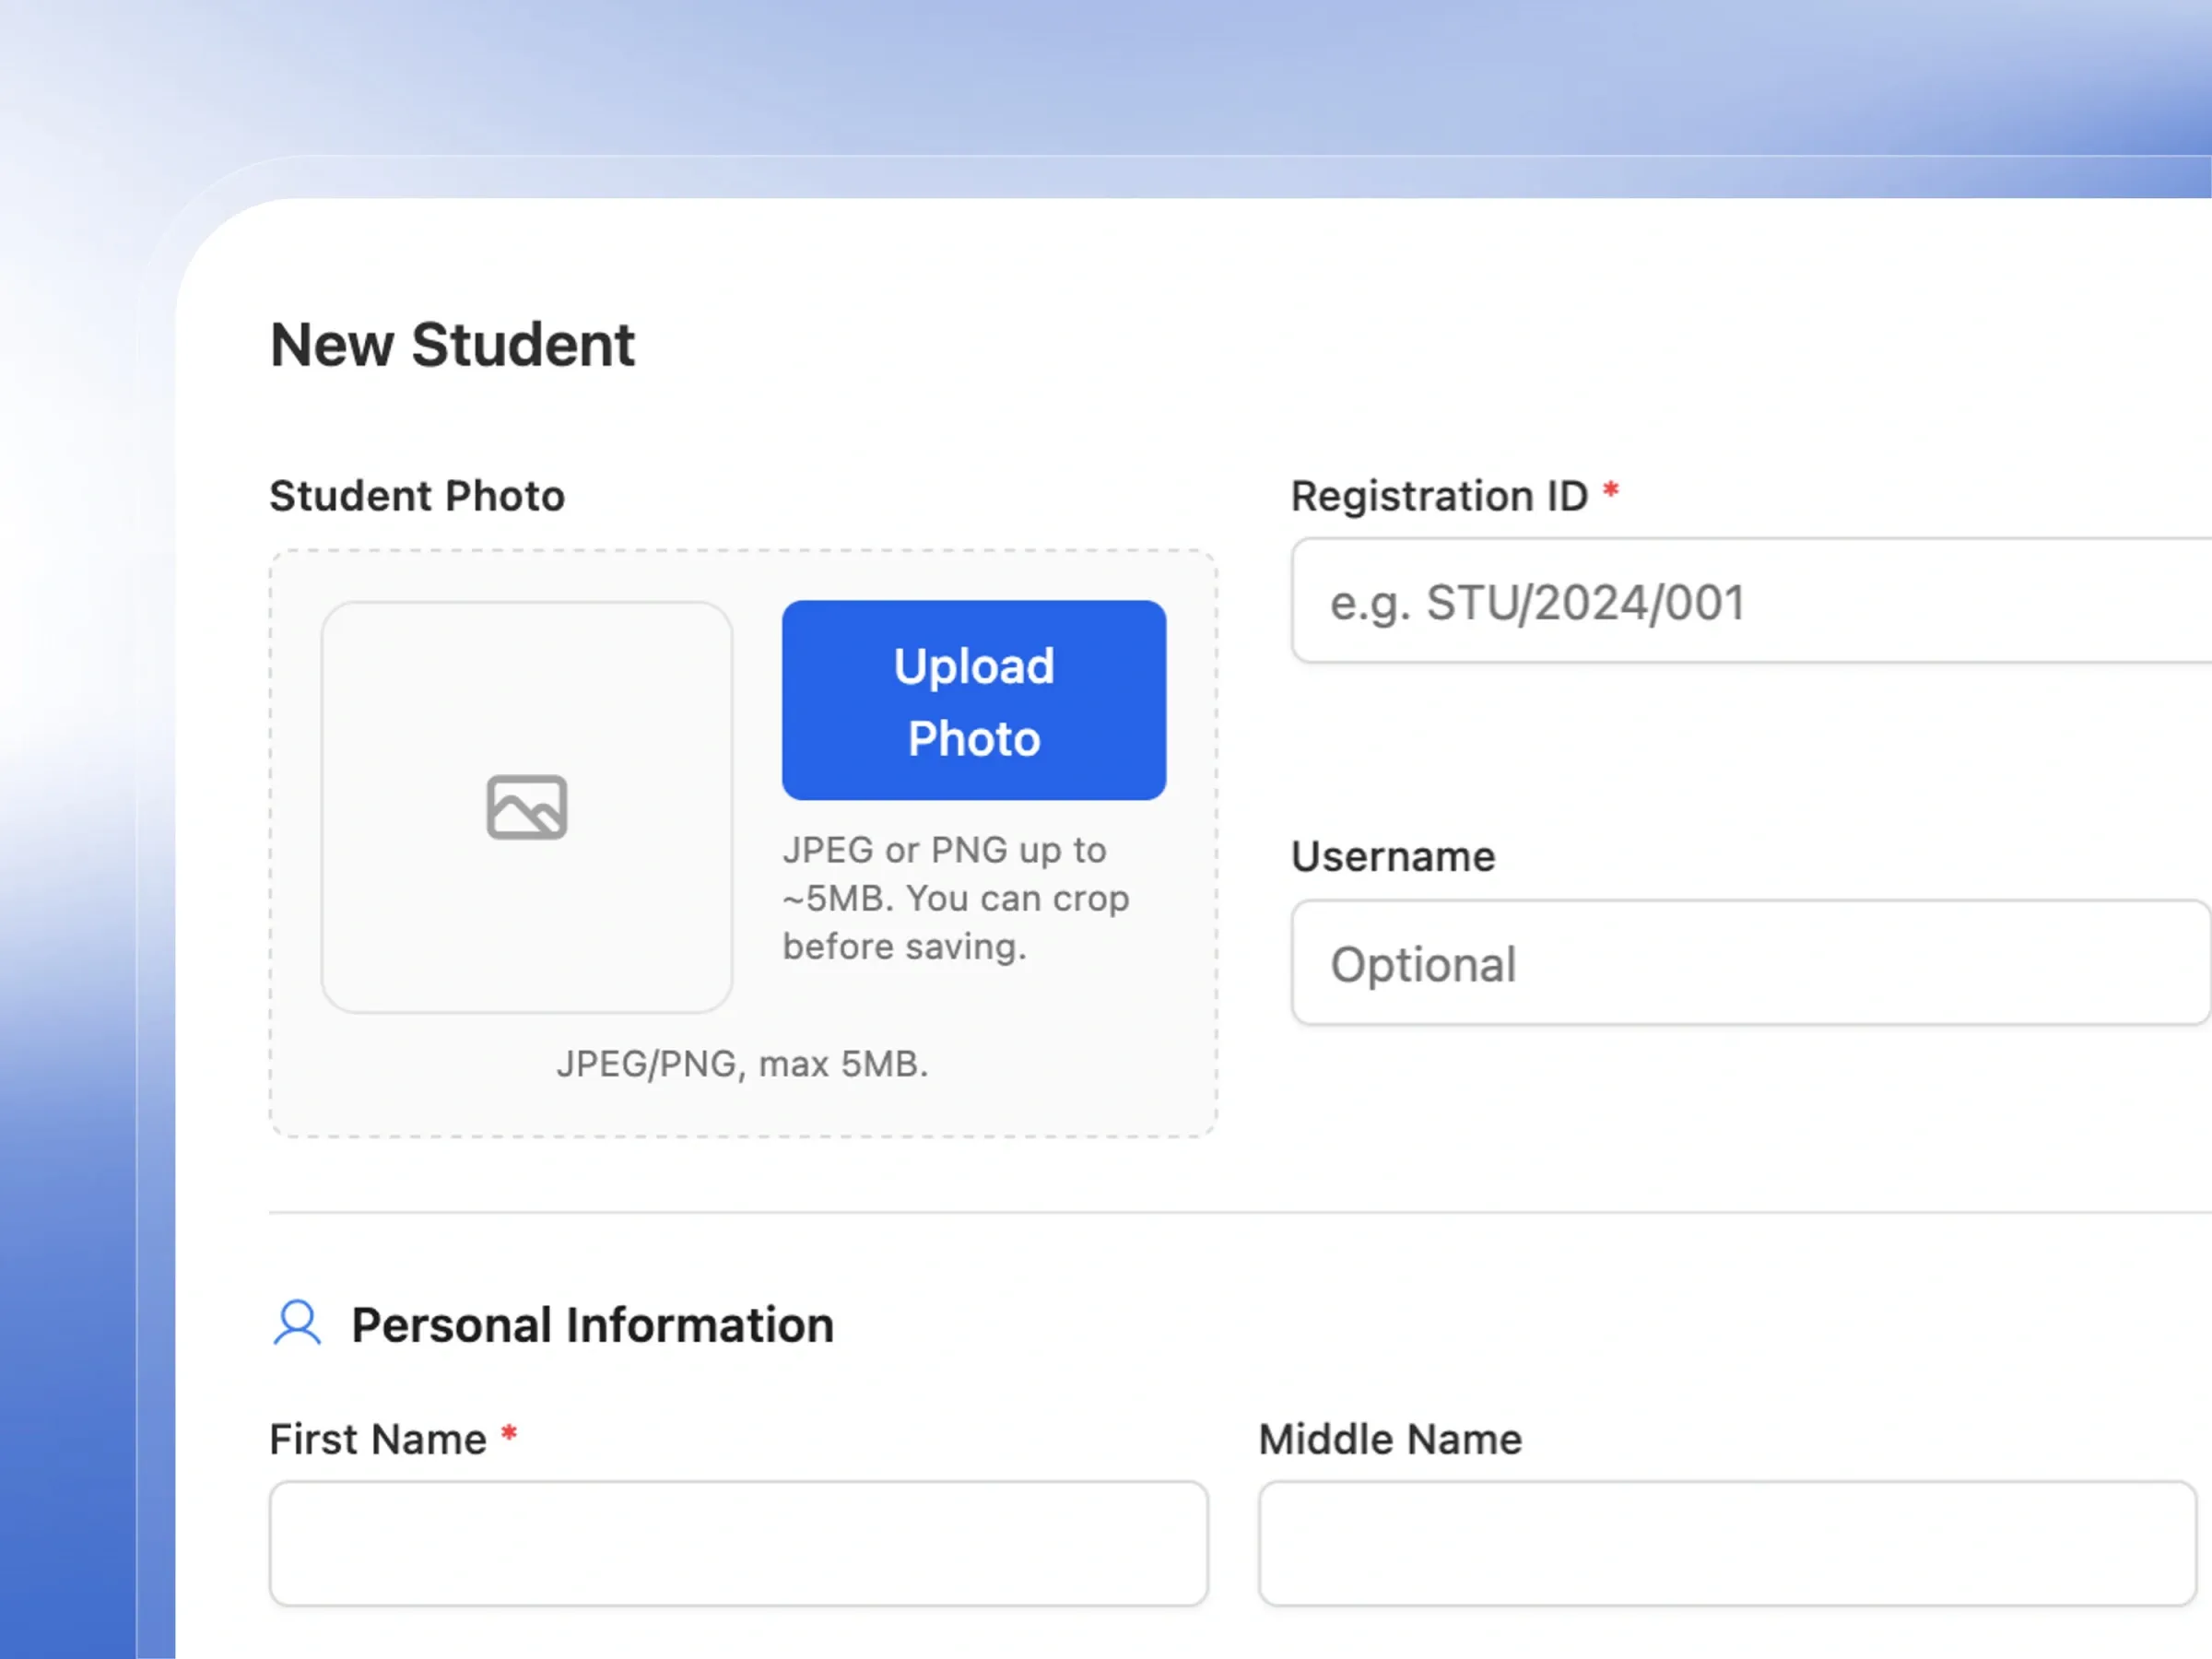This screenshot has height=1659, width=2212.
Task: Click the 'Student Photo' label
Action: pyautogui.click(x=417, y=496)
